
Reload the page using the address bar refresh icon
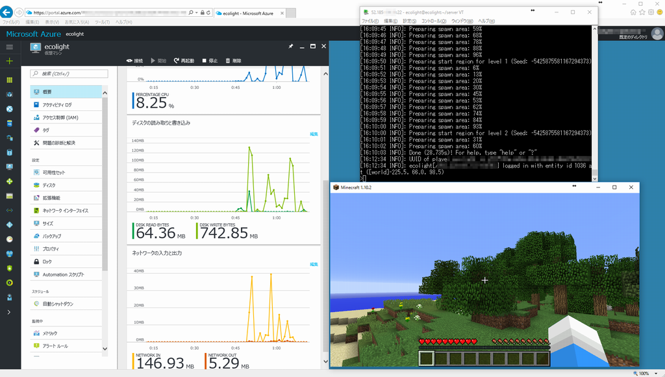208,13
